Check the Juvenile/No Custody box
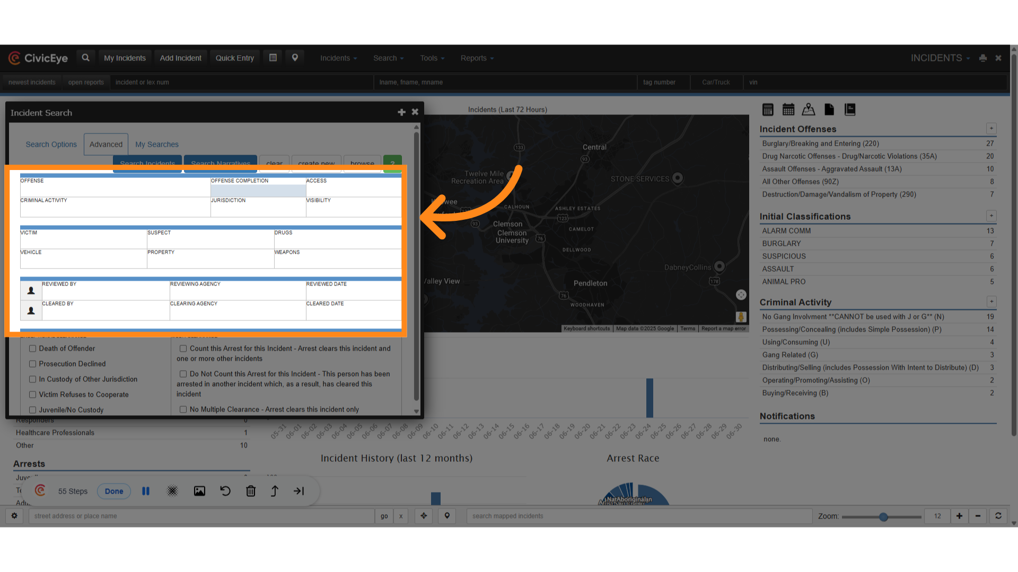The height and width of the screenshot is (572, 1018). [33, 410]
